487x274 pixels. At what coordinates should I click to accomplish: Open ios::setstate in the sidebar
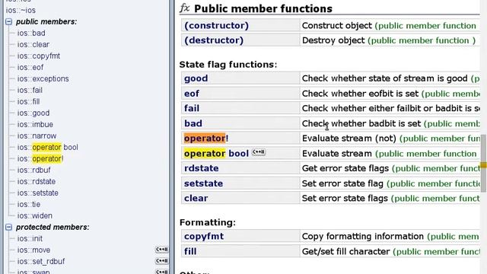click(37, 193)
